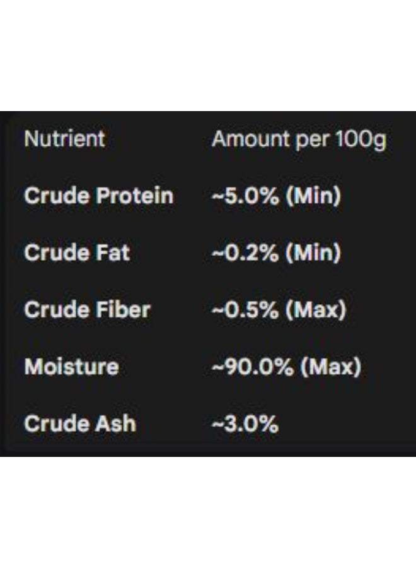Select the Crude Fiber row label
This screenshot has height=568, width=416.
click(x=87, y=310)
